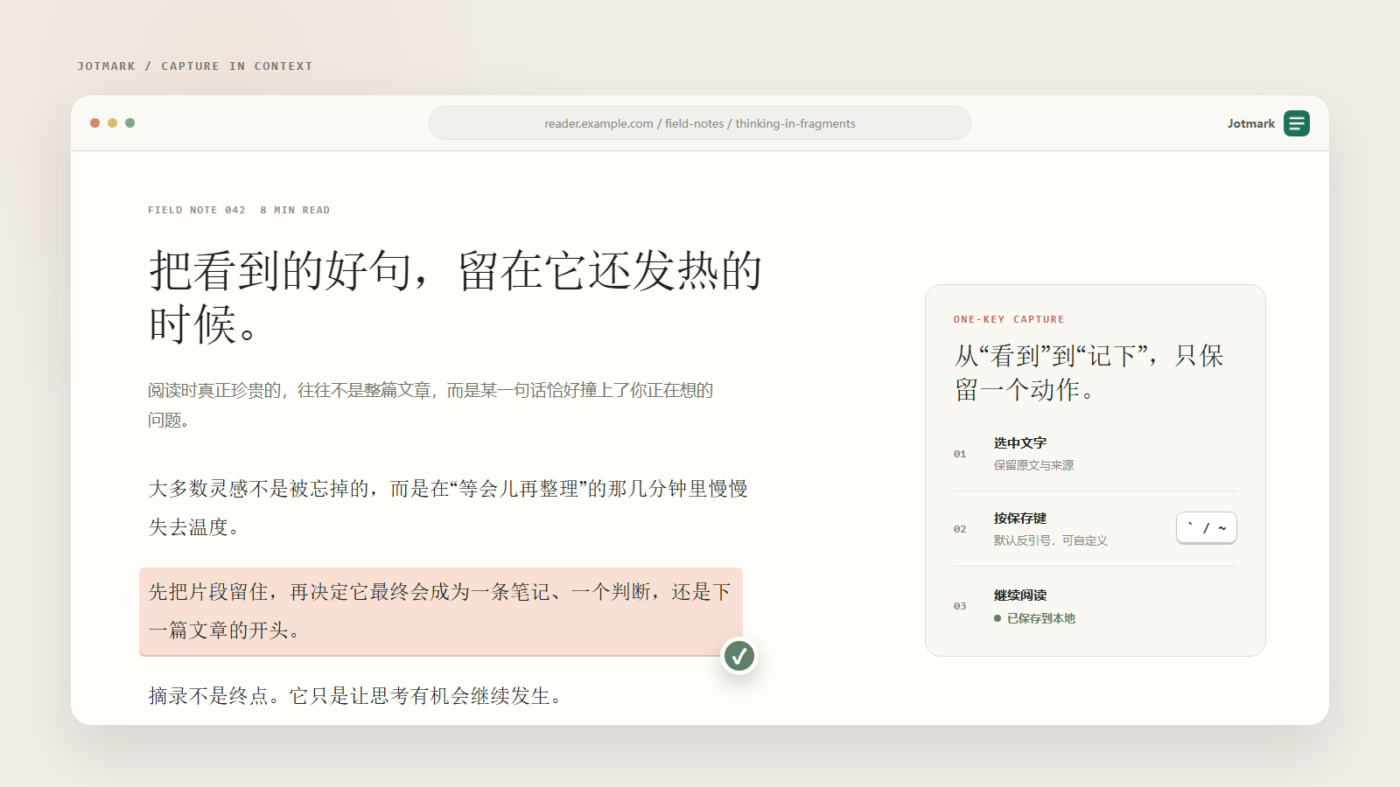Click the highlighted passage starting 先把片段留住
Viewport: 1400px width, 787px height.
[441, 611]
